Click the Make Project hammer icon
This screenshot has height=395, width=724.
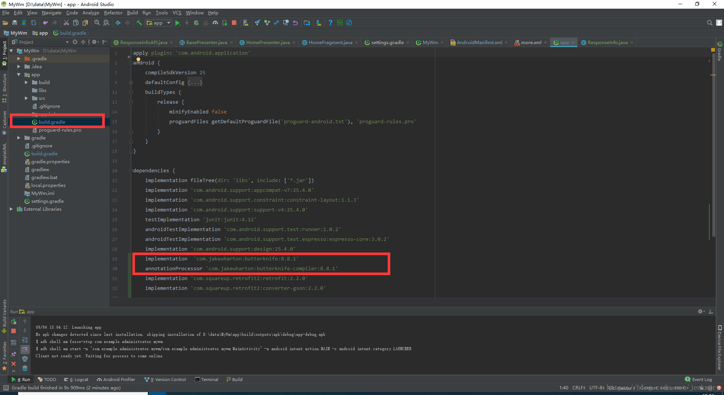pyautogui.click(x=139, y=23)
